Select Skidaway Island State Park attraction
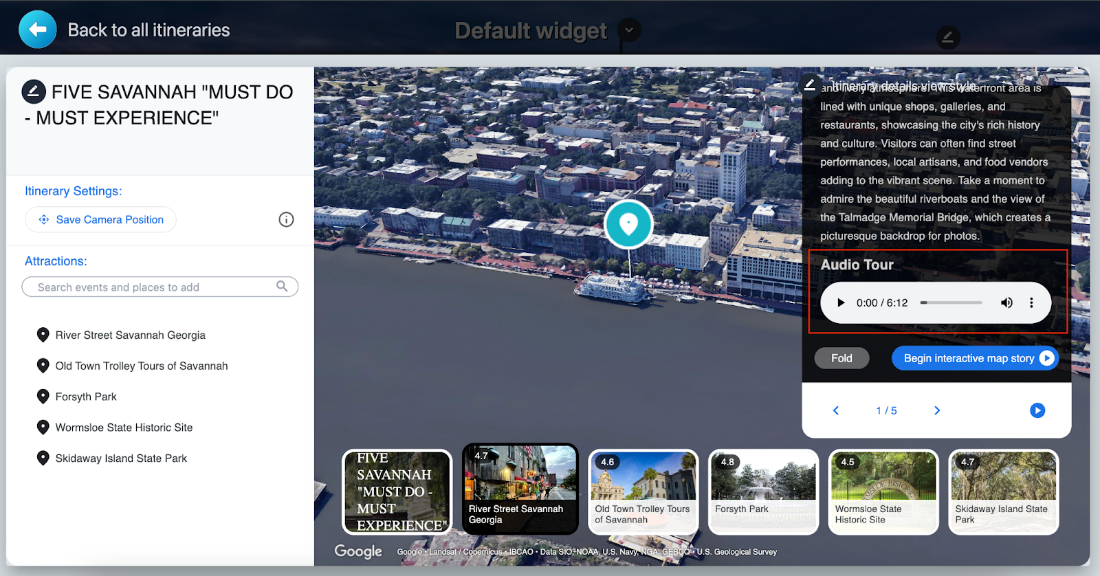 point(121,458)
